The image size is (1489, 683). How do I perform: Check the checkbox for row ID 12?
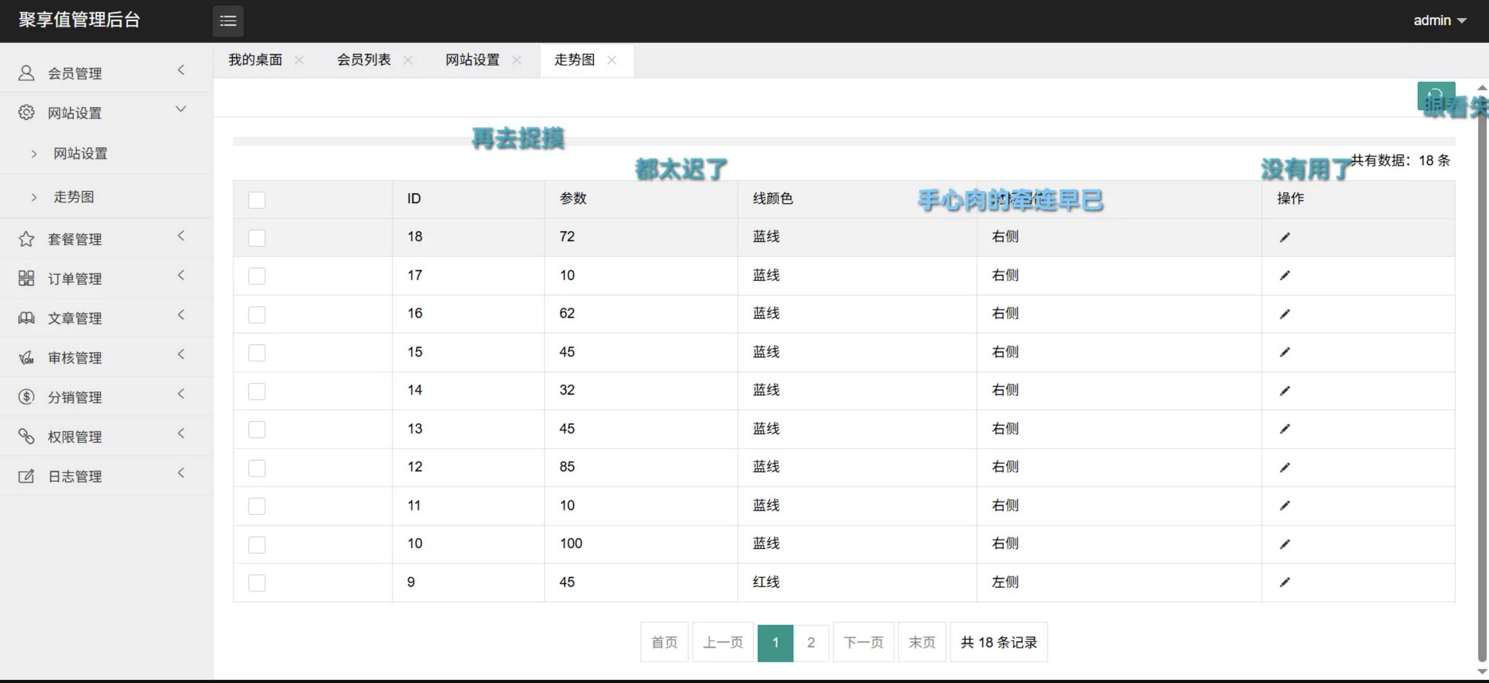[x=257, y=468]
